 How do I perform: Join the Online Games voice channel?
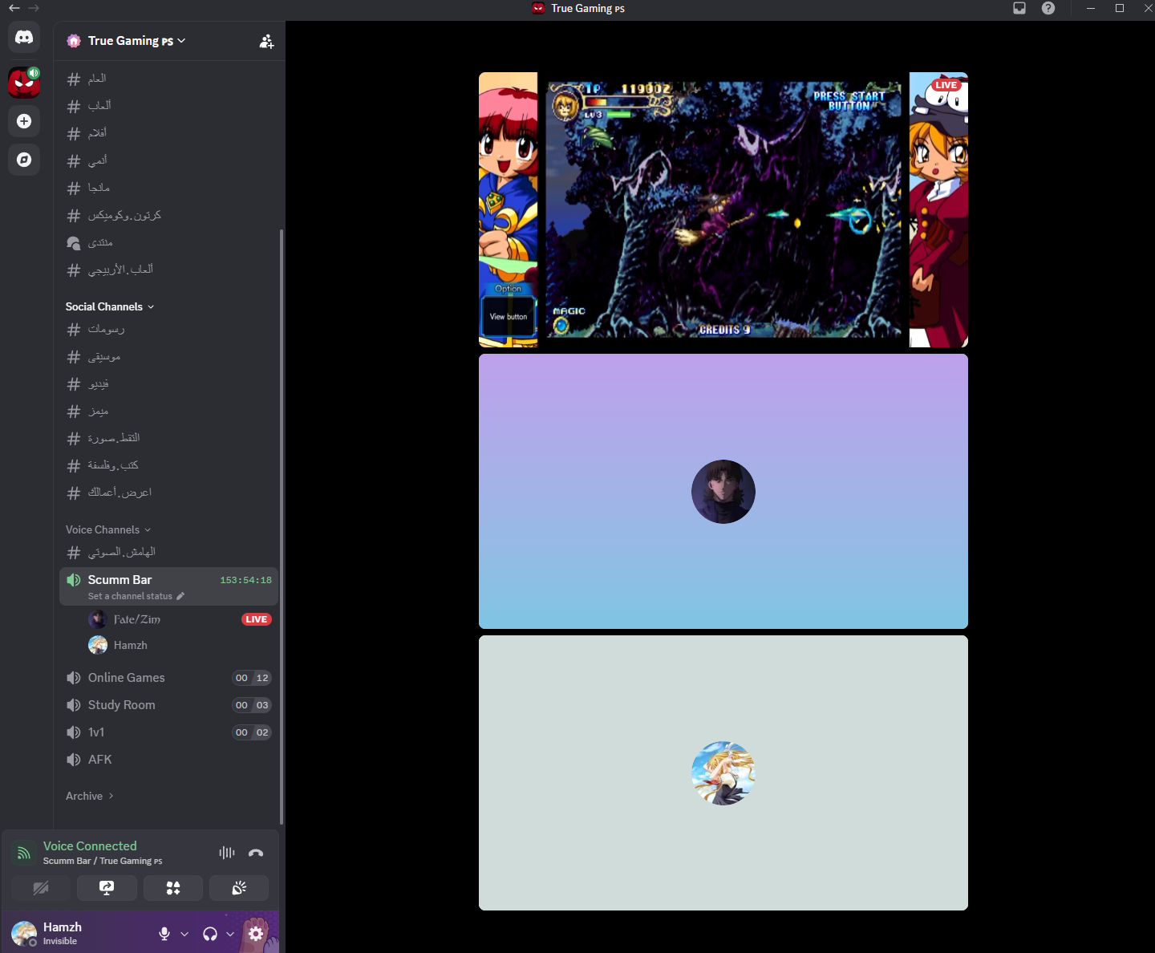(x=168, y=678)
